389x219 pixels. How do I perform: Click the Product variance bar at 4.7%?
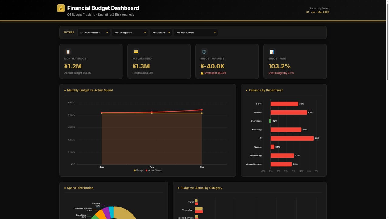pyautogui.click(x=289, y=113)
